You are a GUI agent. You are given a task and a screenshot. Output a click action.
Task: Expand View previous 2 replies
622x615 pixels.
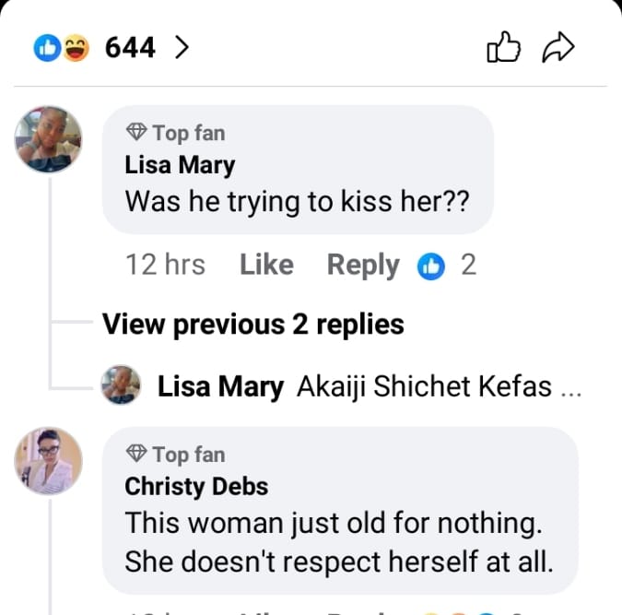[x=252, y=325]
